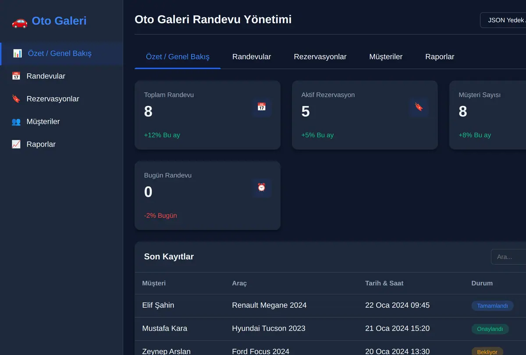Click the Bugün Randevu card title

[x=168, y=176]
